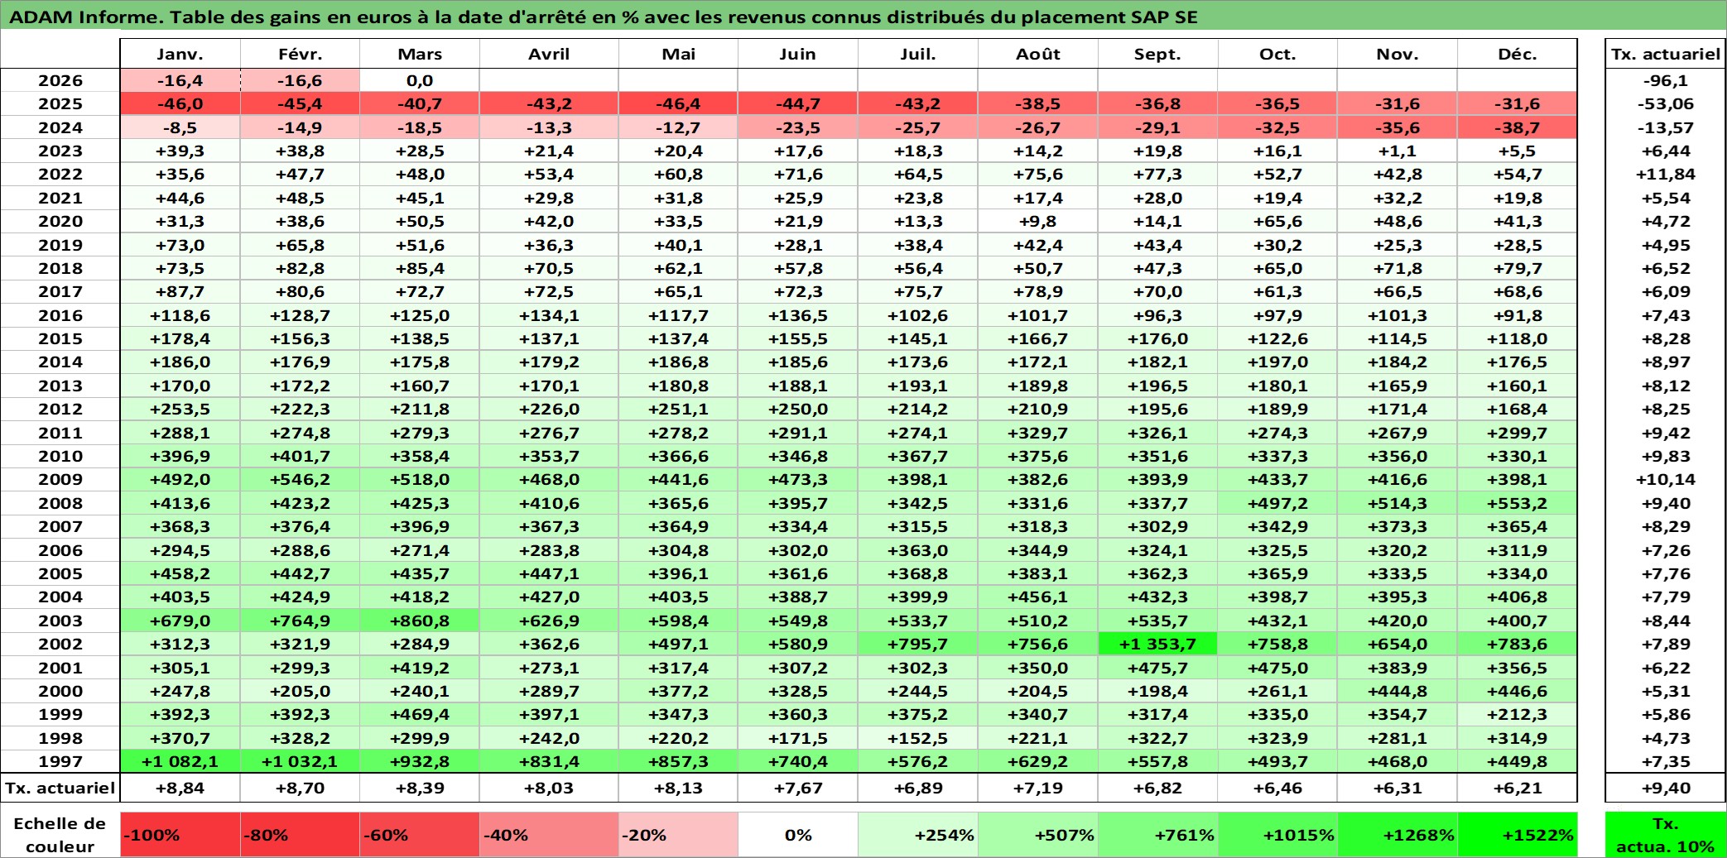
Task: Select the '+1,1' November 2023 cell
Action: point(1397,151)
